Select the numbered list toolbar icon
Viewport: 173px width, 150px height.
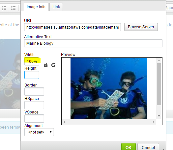pos(4,8)
